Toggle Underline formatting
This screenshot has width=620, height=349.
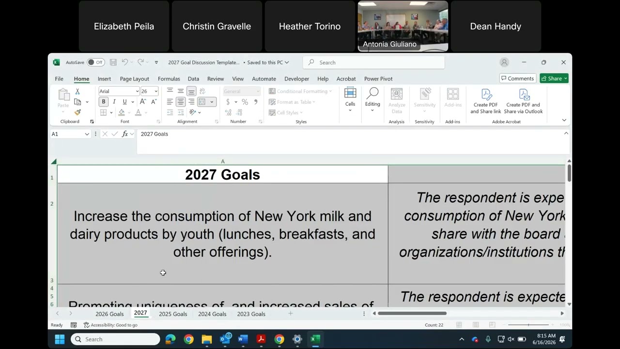124,102
